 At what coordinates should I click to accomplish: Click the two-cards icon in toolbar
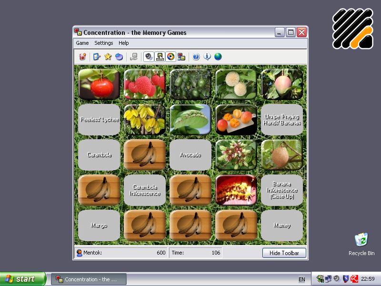coord(181,57)
